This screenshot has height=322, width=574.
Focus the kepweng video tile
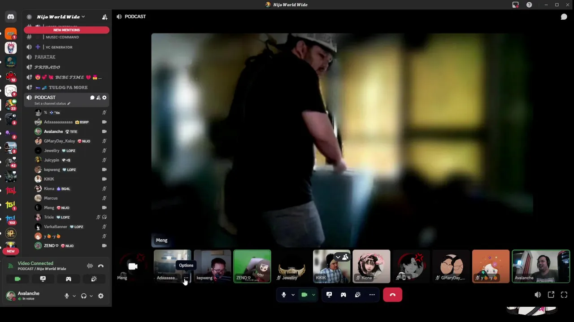[x=212, y=267]
